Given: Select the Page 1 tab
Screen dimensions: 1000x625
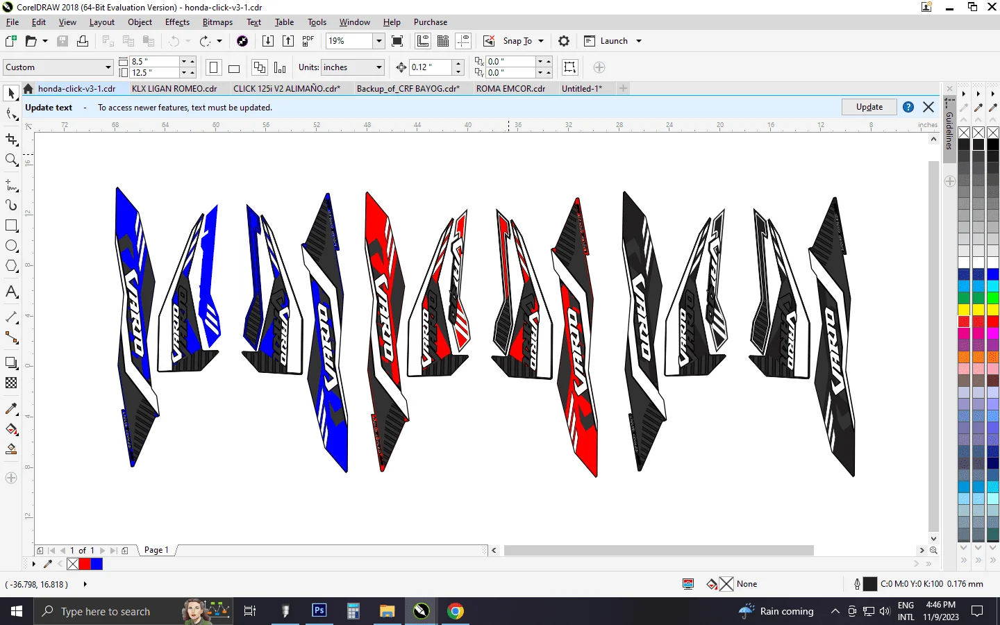Looking at the screenshot, I should 156,550.
